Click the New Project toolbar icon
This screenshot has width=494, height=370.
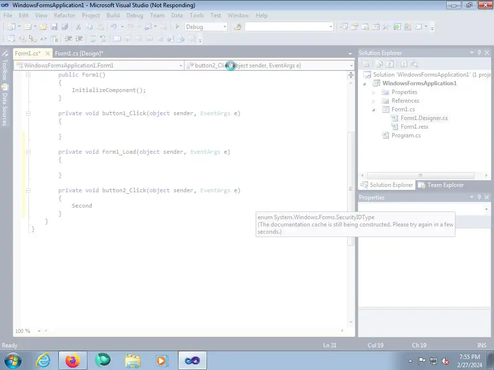point(12,27)
